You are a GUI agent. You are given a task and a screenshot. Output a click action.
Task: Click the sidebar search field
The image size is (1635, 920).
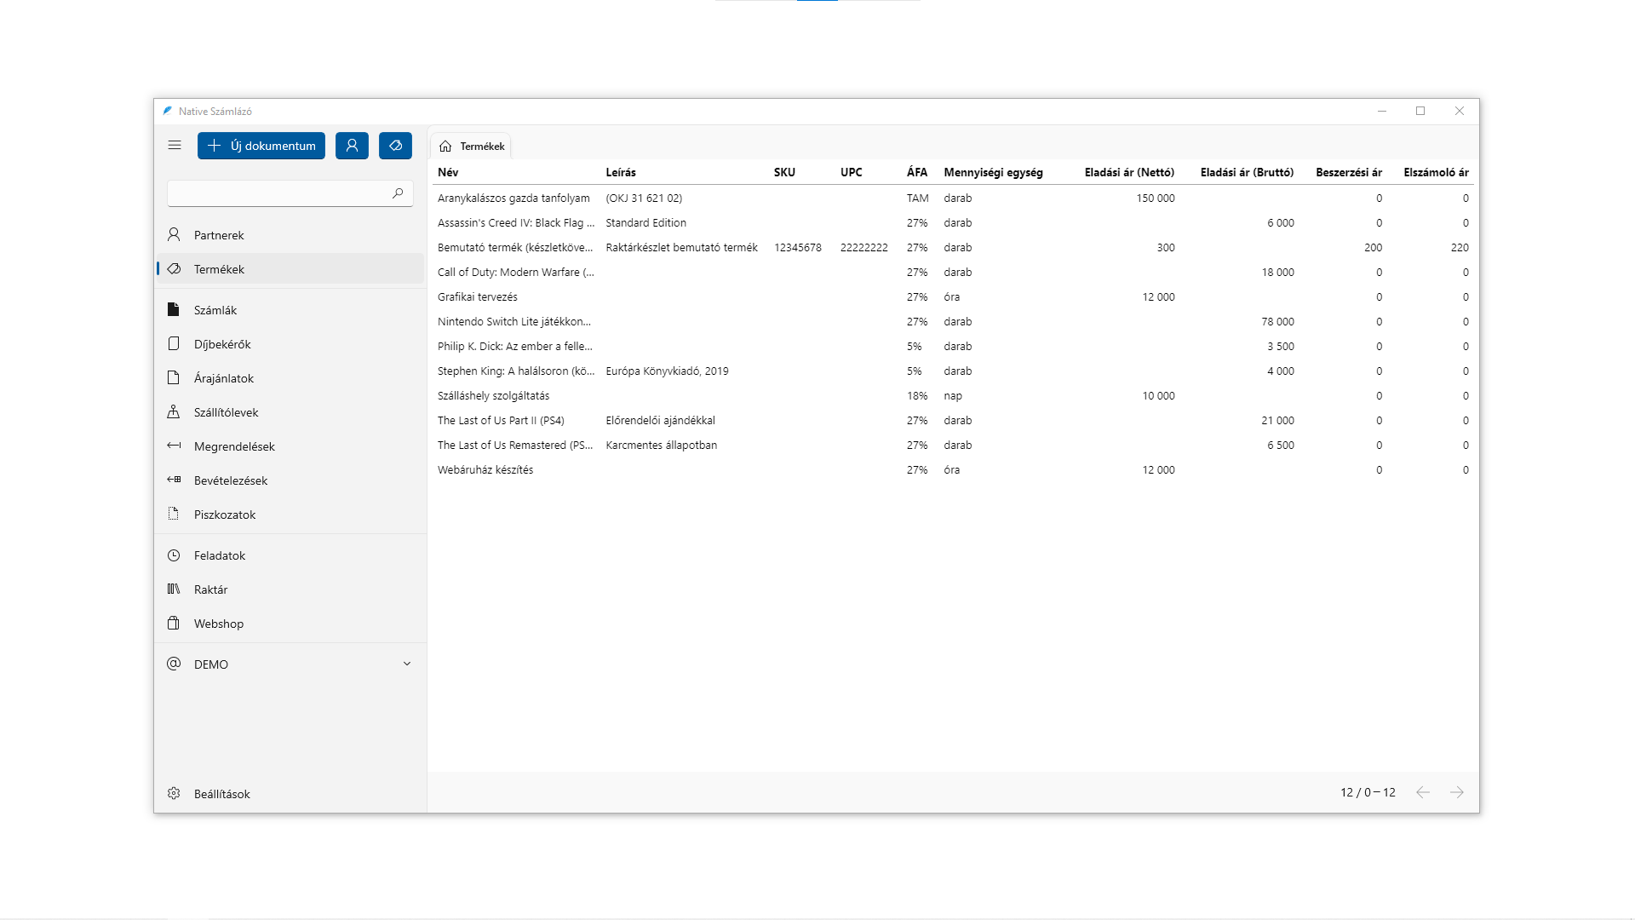tap(281, 193)
